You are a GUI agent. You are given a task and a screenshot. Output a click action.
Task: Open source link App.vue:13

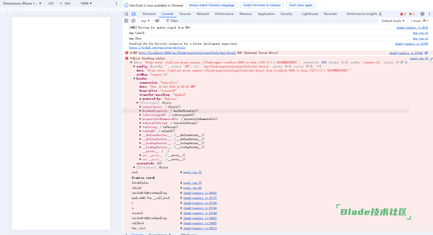(x=421, y=38)
